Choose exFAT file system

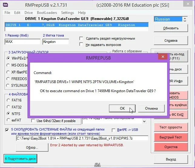(x=8, y=120)
